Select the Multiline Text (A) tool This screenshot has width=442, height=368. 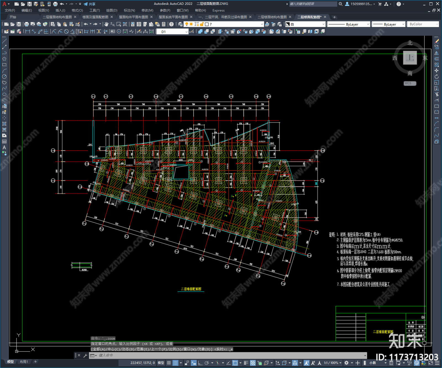coord(4,147)
